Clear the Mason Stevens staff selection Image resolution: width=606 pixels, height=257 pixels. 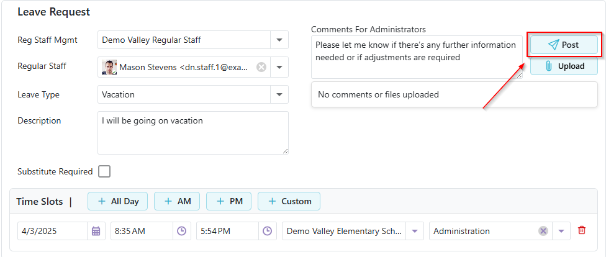[x=261, y=67]
